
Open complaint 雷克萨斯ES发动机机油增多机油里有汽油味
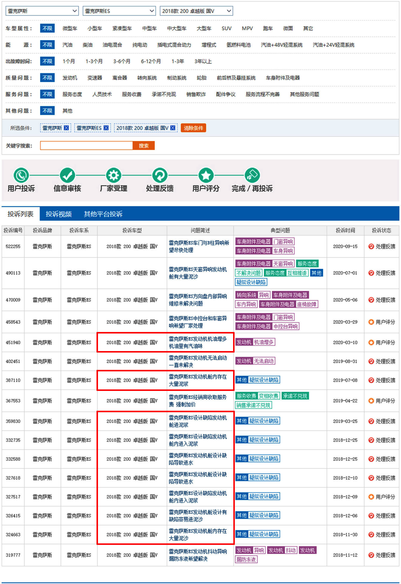(x=198, y=343)
